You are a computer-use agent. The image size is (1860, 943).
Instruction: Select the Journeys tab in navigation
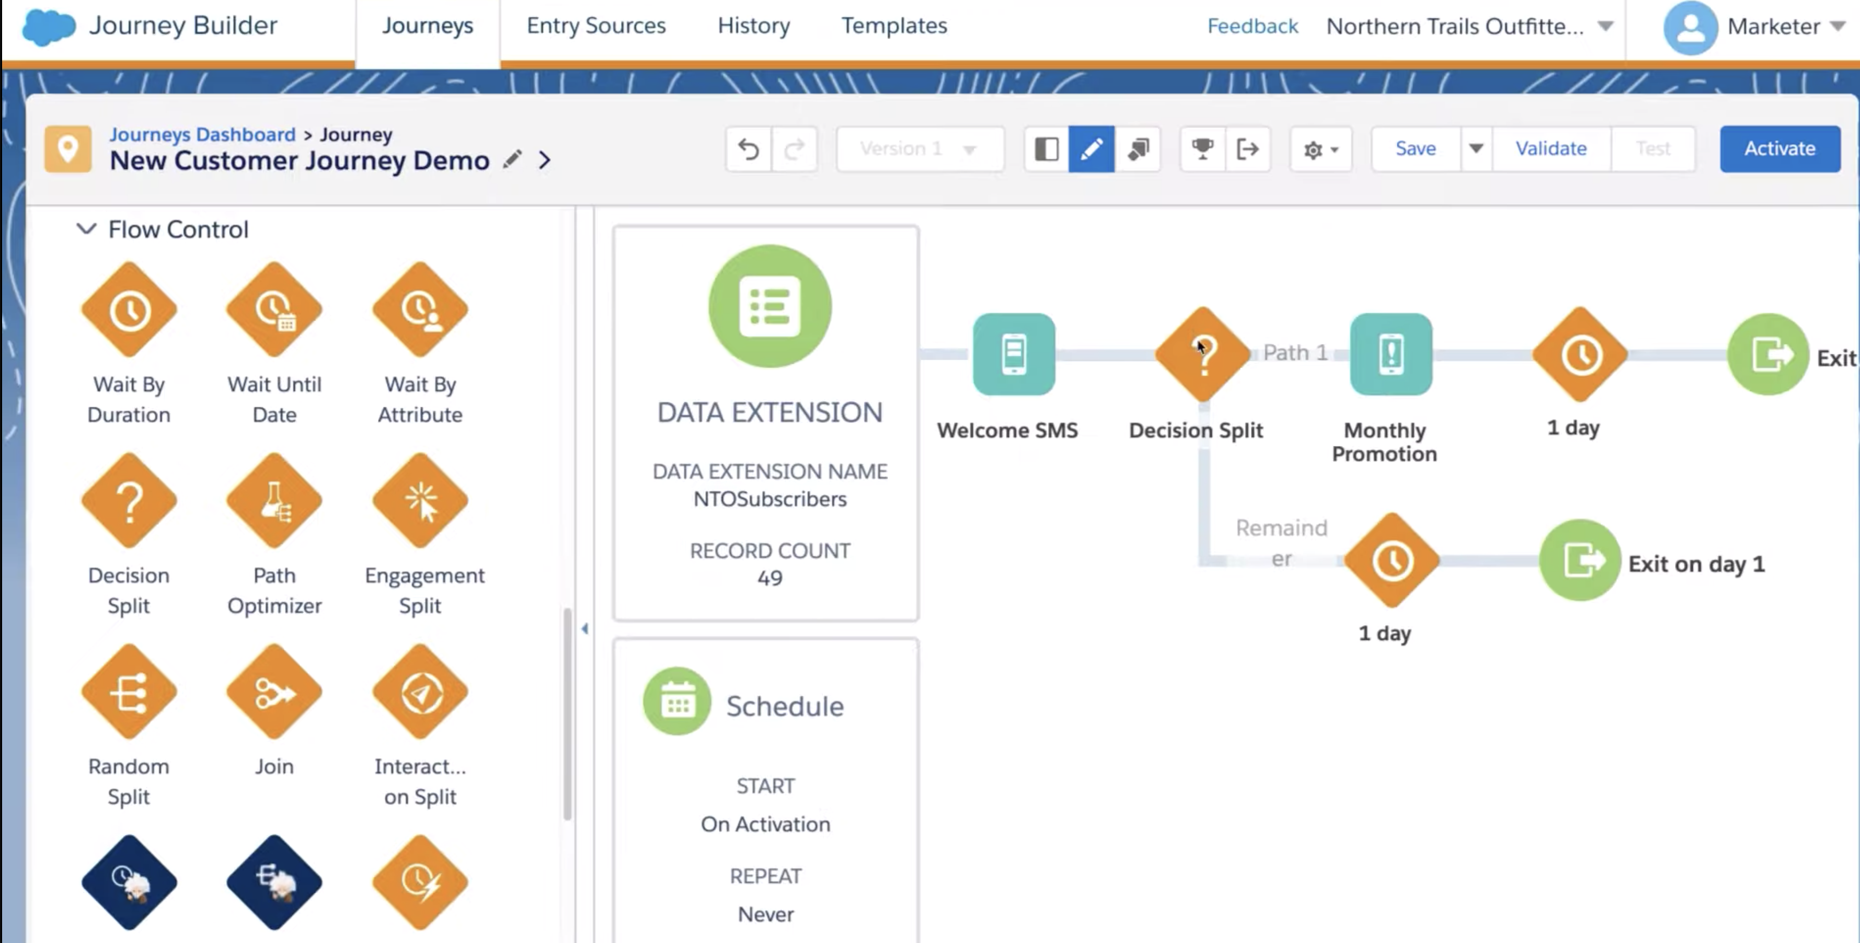(428, 25)
